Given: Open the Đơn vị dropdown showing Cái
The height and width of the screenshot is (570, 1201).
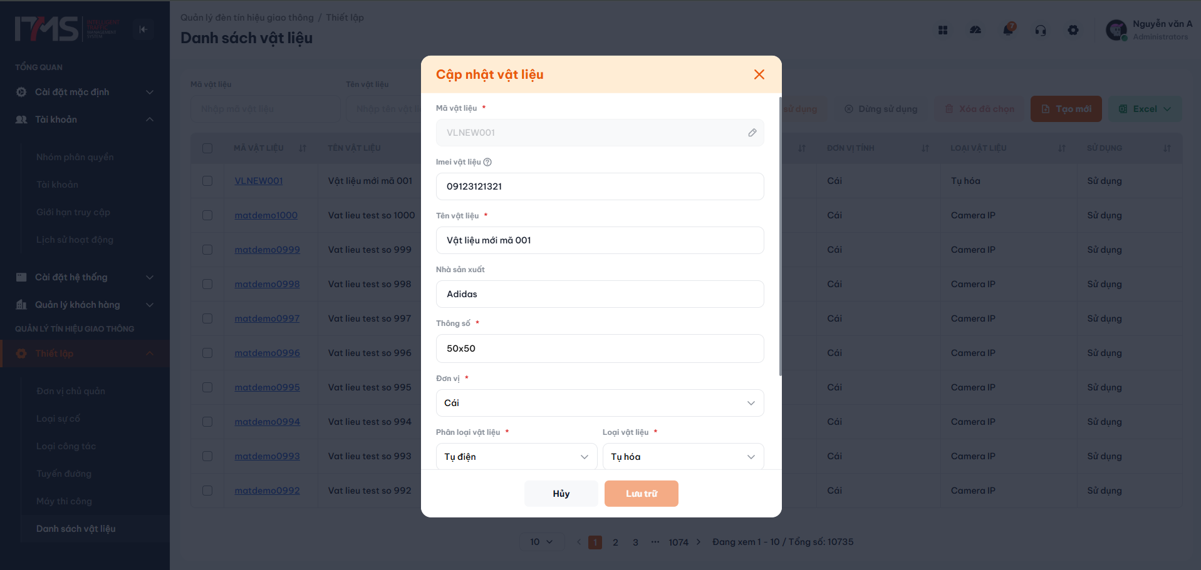Looking at the screenshot, I should pos(600,403).
